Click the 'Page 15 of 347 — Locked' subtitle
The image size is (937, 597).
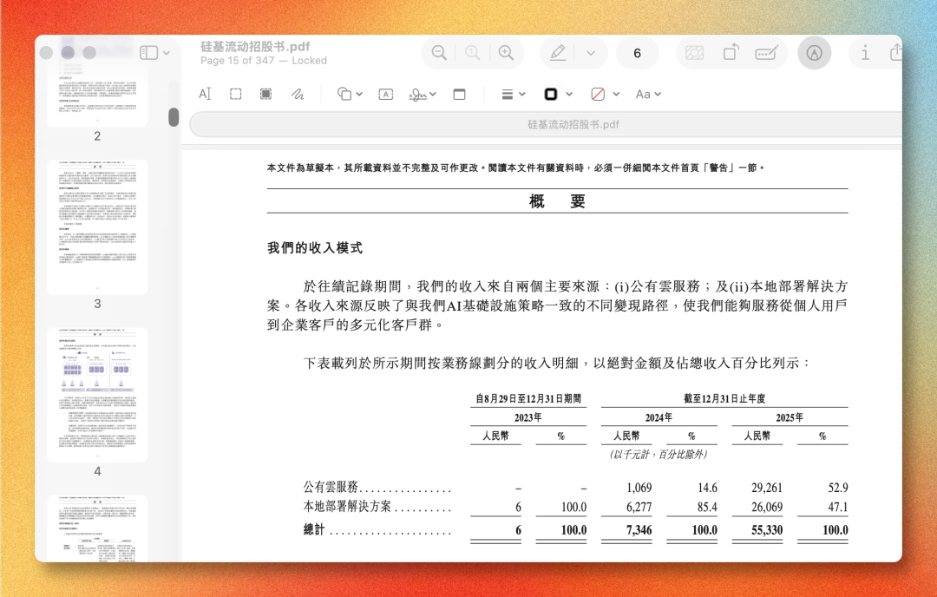tap(264, 61)
